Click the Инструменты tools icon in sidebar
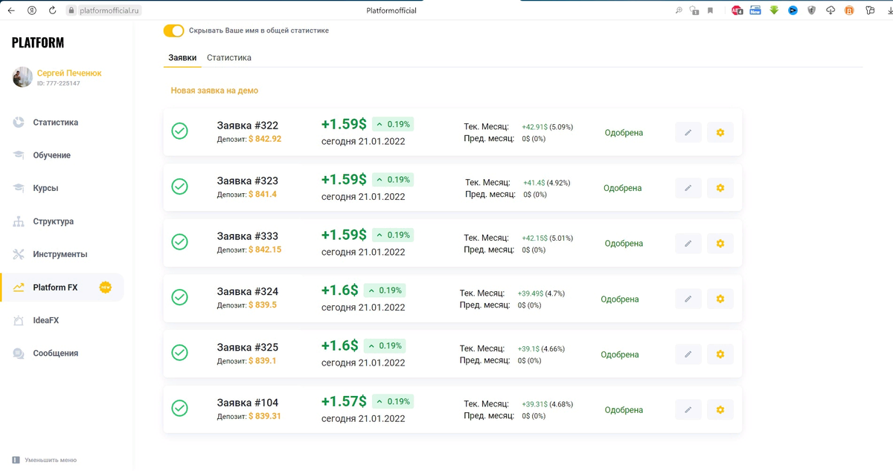This screenshot has width=893, height=471. click(19, 254)
